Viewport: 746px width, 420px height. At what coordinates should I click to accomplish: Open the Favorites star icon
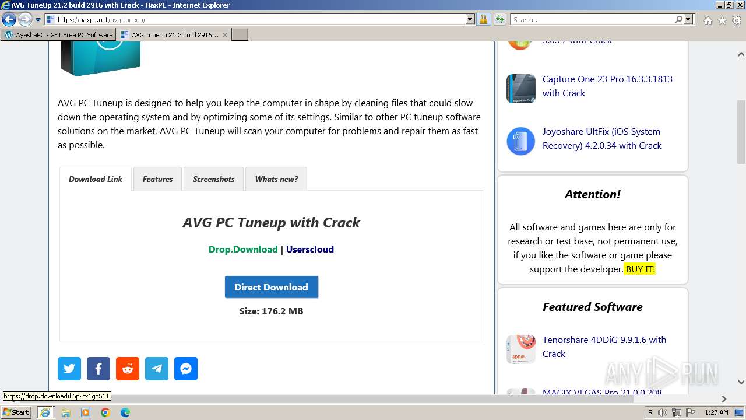pyautogui.click(x=722, y=20)
